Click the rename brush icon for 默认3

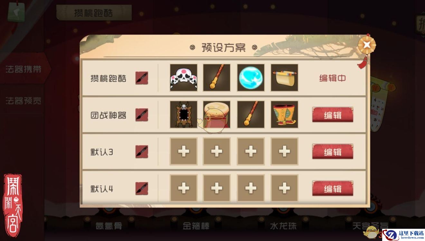(x=142, y=152)
